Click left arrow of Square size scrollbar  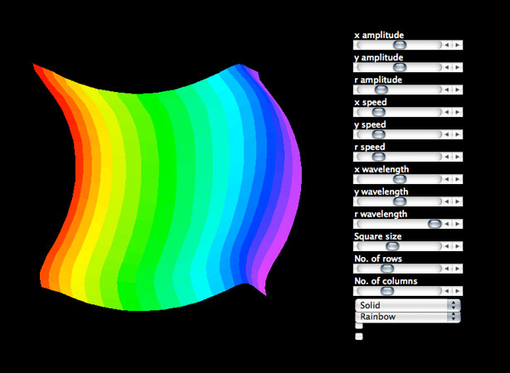(447, 246)
